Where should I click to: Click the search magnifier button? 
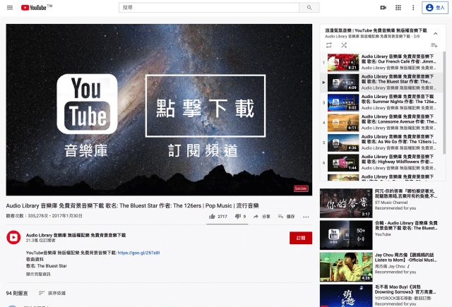tap(309, 8)
